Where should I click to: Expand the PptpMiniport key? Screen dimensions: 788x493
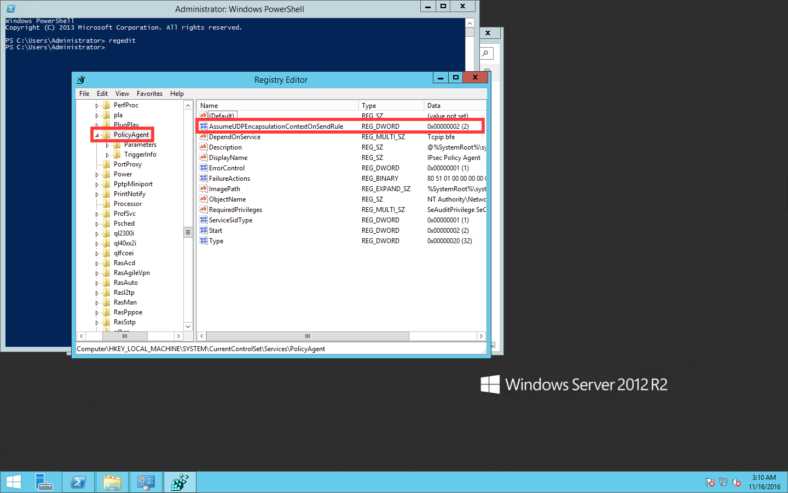click(97, 185)
